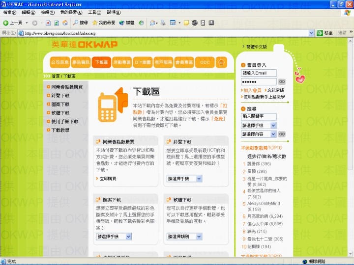This screenshot has height=265, width=354.
Task: Click the Refresh page icon
Action: coord(57,23)
